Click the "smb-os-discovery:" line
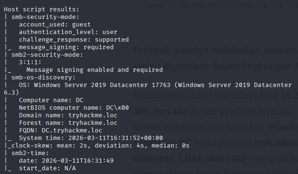Screen dimensions: 298x174 pyautogui.click(x=43, y=78)
